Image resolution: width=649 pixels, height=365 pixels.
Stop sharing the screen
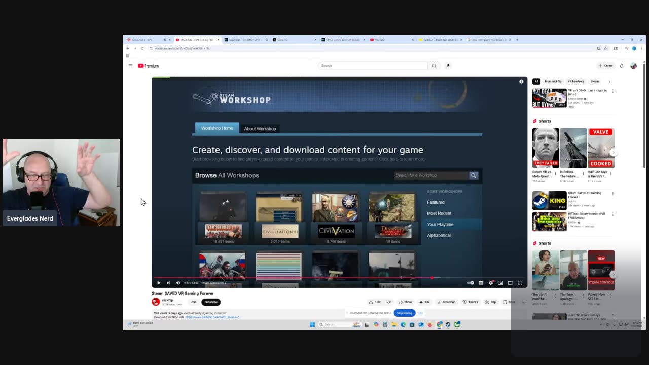point(405,313)
